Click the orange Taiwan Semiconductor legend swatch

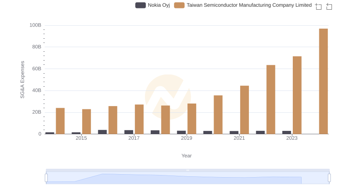point(179,5)
